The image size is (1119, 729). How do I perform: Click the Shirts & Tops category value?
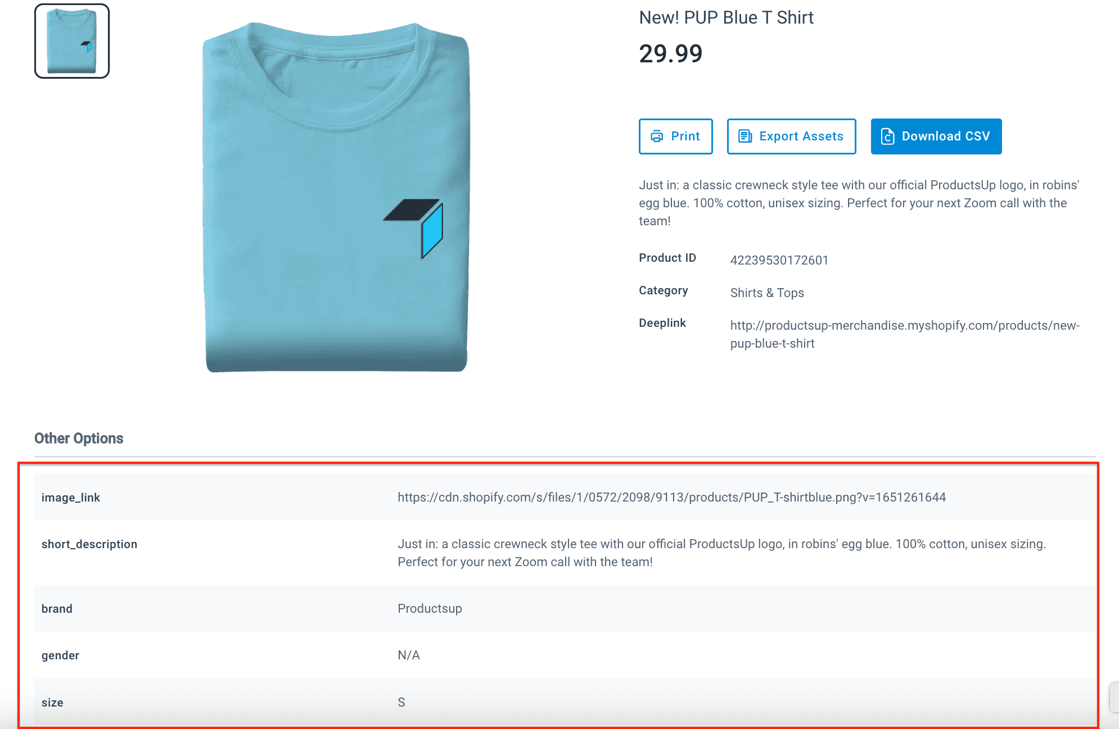pos(766,293)
